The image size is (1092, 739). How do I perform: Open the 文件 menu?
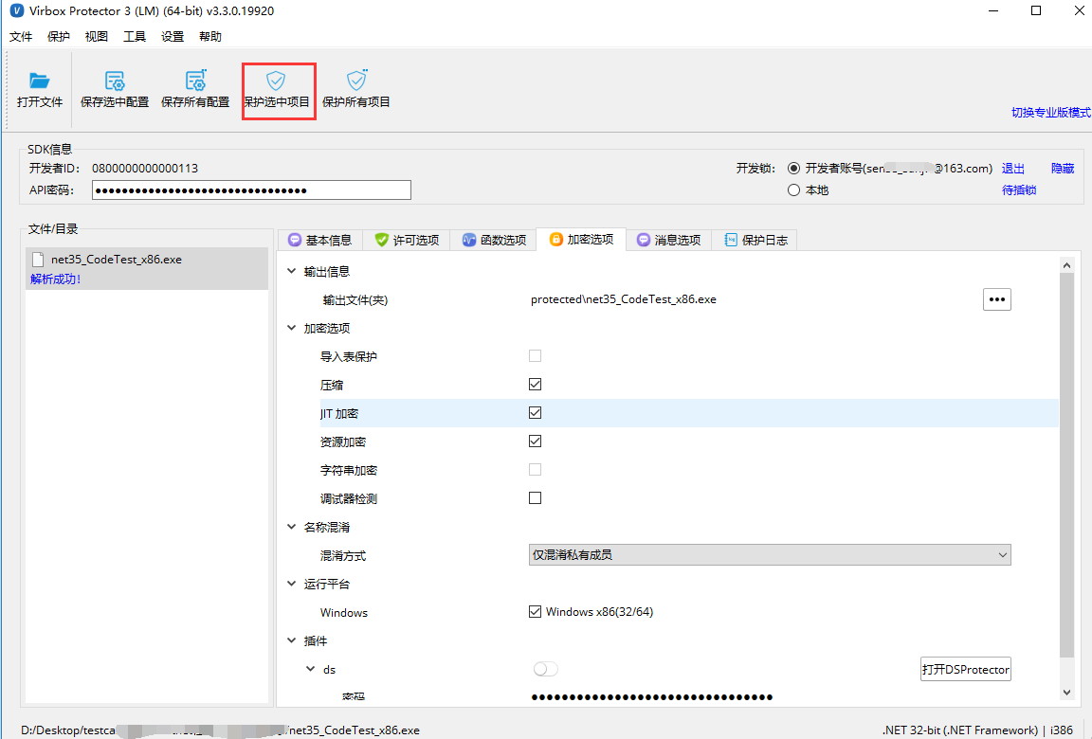click(21, 36)
